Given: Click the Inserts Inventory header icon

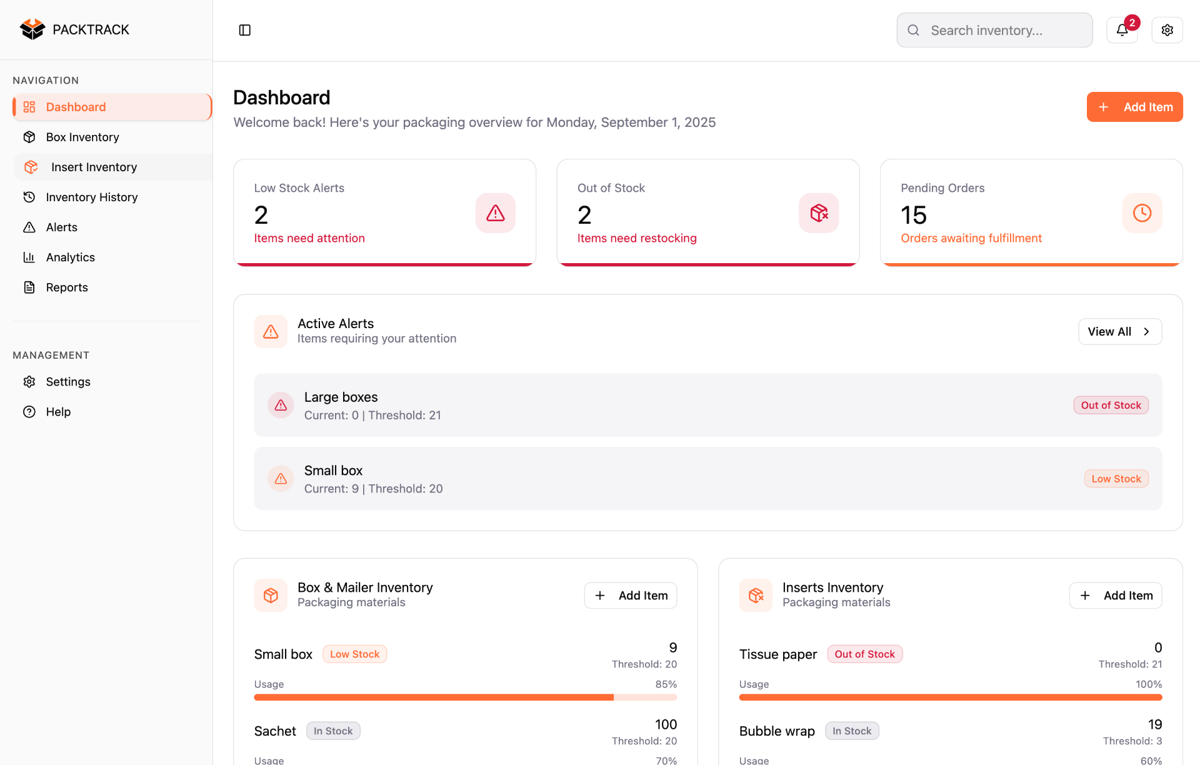Looking at the screenshot, I should [756, 595].
